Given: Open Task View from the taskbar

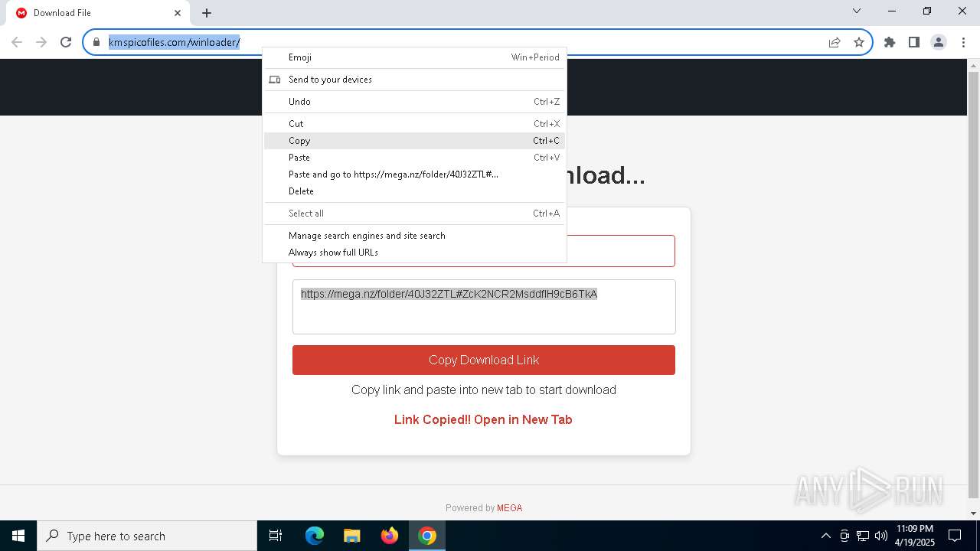Looking at the screenshot, I should (276, 536).
